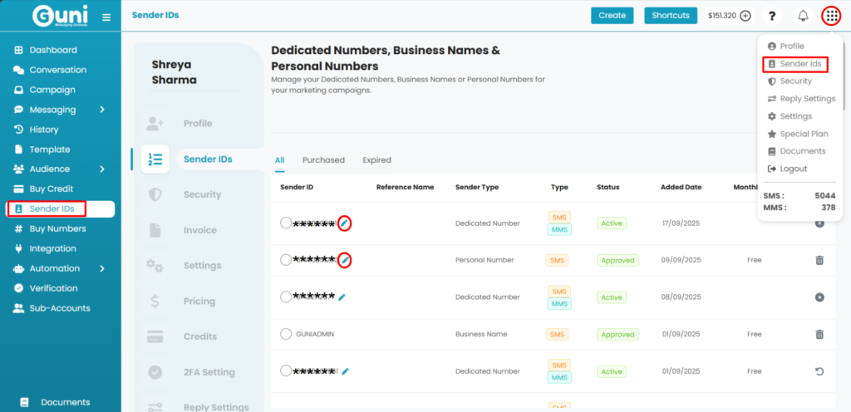Expand the Automation sidebar submenu
The height and width of the screenshot is (412, 851).
tap(102, 268)
